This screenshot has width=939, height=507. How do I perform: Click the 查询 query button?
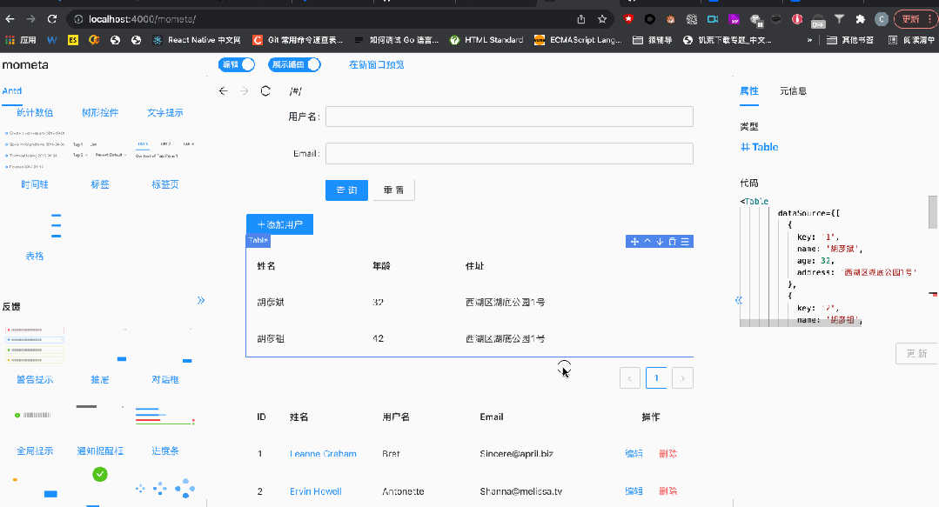[x=346, y=190]
